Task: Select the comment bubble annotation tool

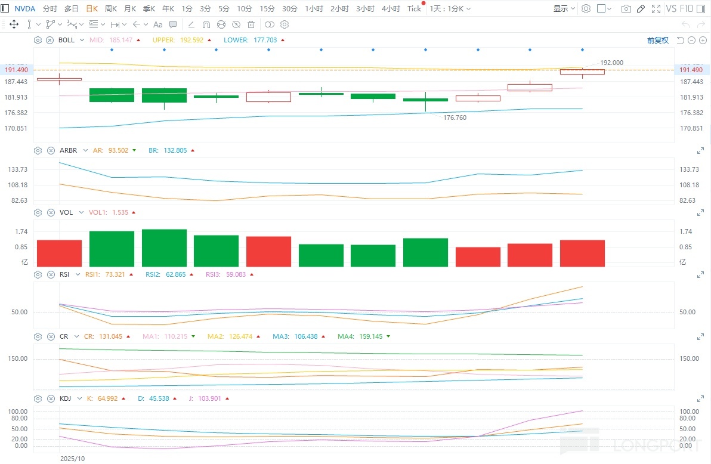Action: [x=173, y=24]
